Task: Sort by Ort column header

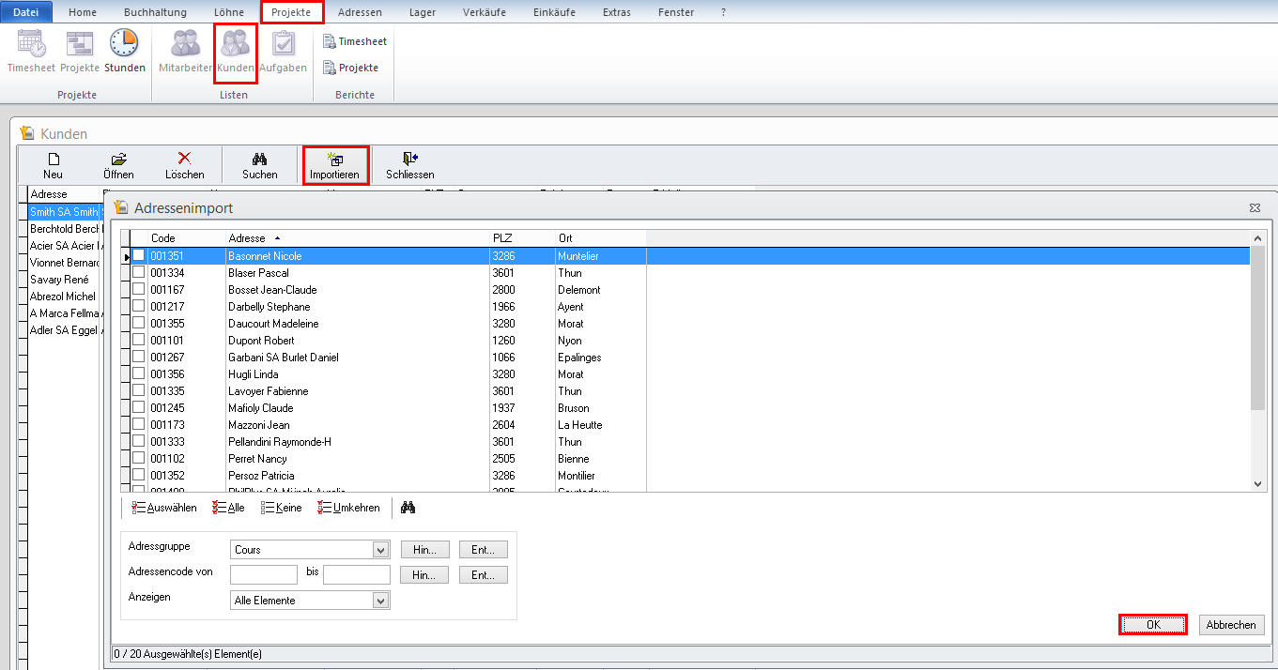Action: 600,238
